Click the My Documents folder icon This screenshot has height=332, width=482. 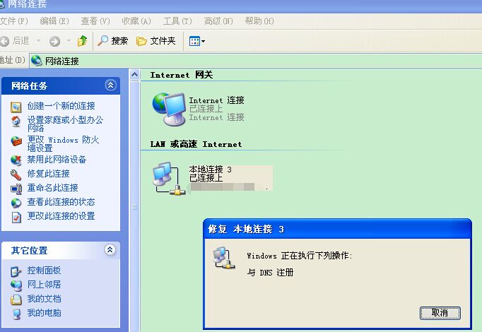tap(16, 300)
